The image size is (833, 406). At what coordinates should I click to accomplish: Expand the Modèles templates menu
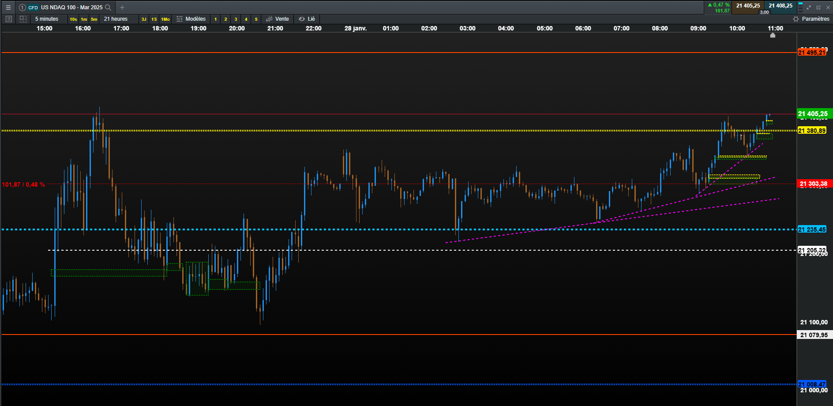tap(191, 19)
